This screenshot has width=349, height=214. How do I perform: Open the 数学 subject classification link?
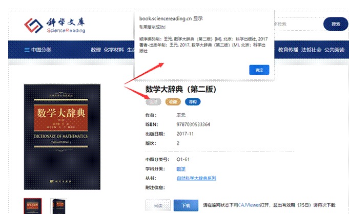coord(181,169)
